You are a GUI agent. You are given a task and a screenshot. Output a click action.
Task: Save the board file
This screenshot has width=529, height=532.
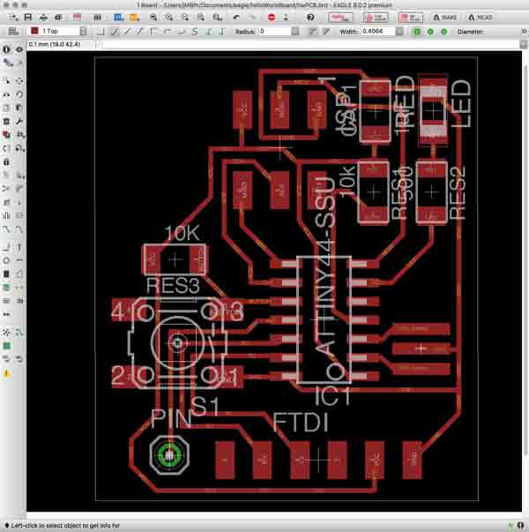(x=28, y=18)
